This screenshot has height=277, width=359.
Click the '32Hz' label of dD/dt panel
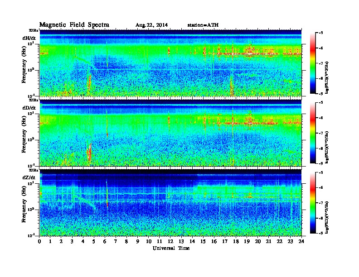click(x=33, y=100)
